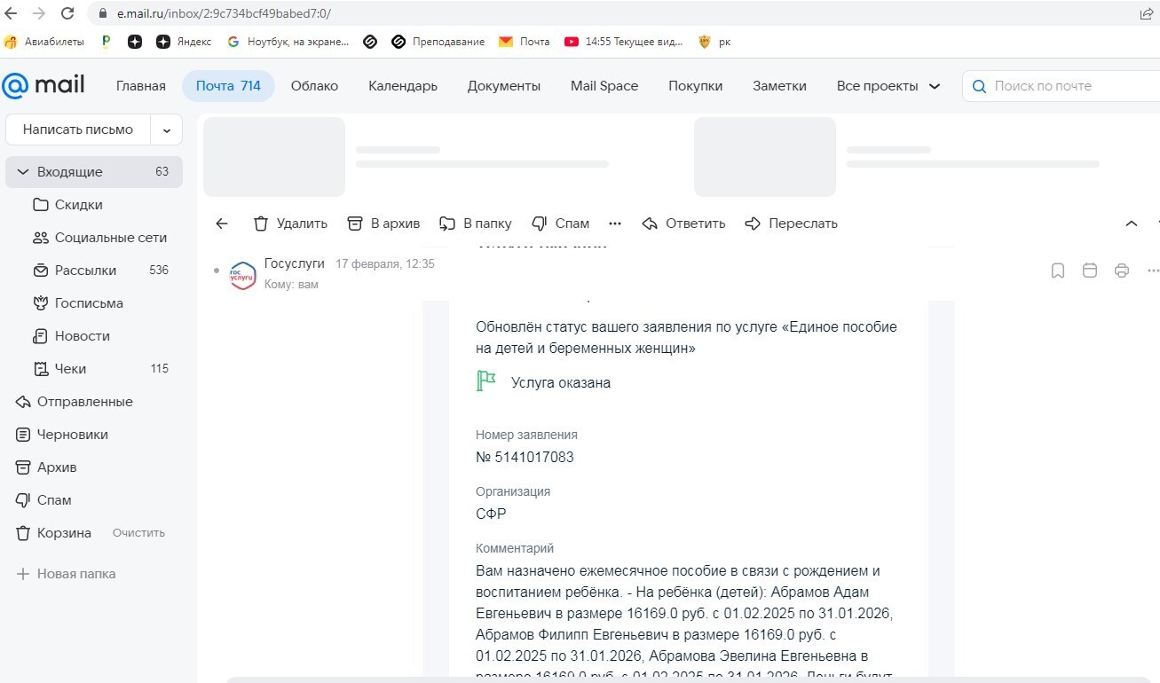Expand the Написать письмо split-button arrow

(166, 129)
